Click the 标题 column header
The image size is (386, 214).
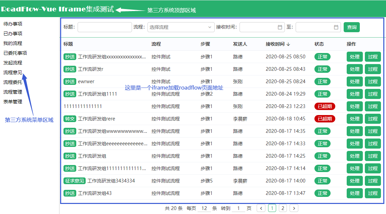point(68,44)
